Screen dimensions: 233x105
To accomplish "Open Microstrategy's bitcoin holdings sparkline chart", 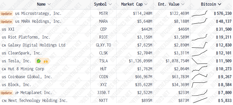I will 199,14.
